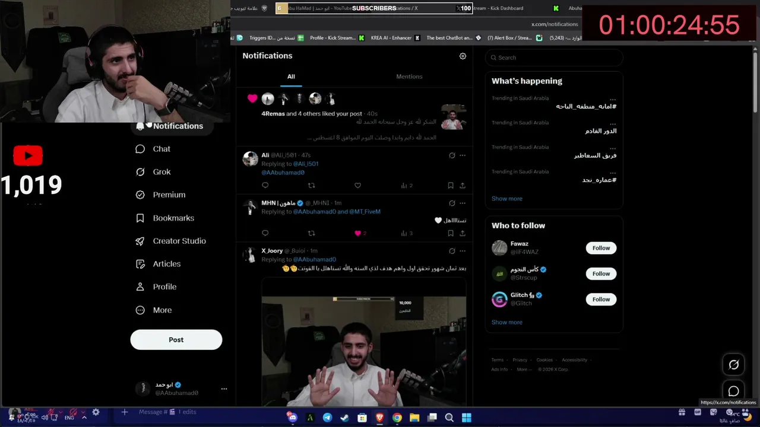The image size is (760, 427).
Task: Open Brave browser from the taskbar
Action: click(x=379, y=418)
